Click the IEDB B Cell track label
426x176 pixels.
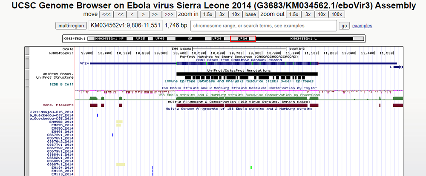61,84
